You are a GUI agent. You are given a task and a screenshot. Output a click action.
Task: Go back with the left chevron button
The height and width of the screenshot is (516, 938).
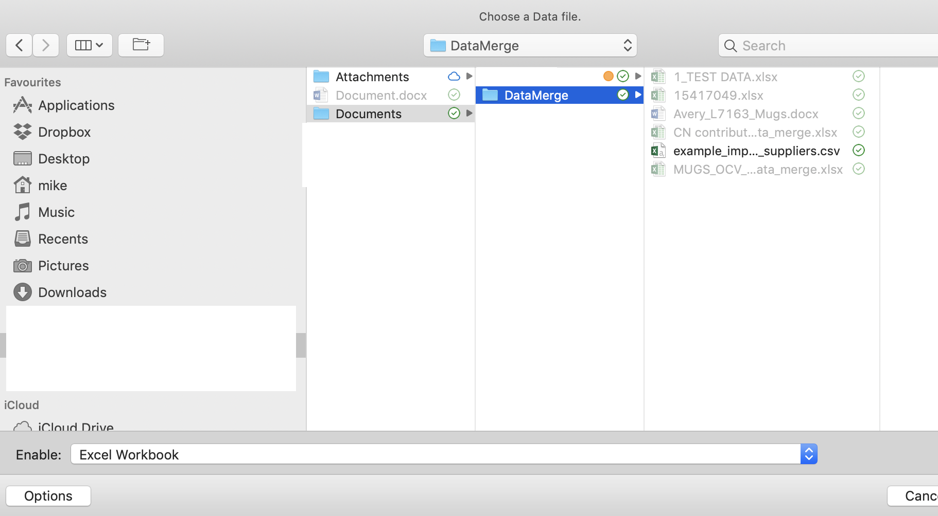pos(19,45)
